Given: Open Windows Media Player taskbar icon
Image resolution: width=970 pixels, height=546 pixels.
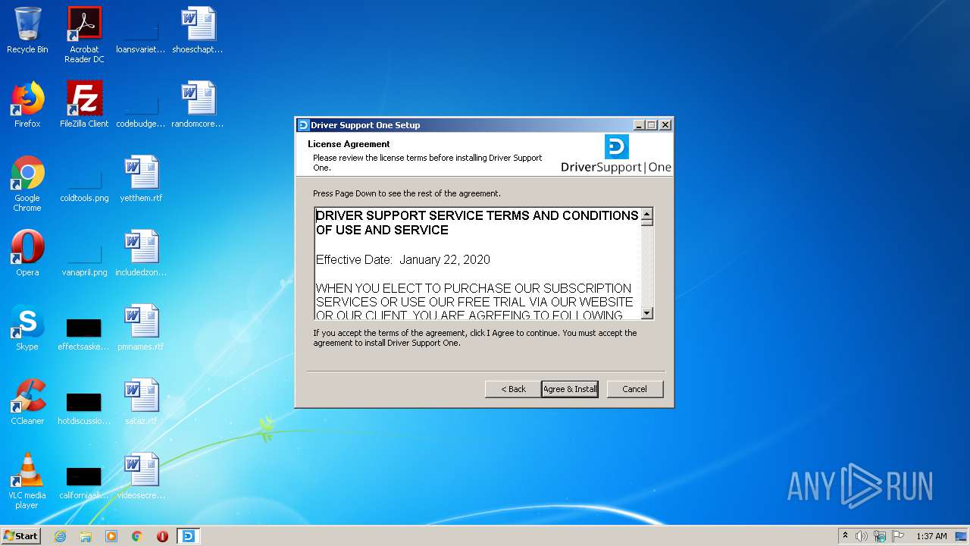Looking at the screenshot, I should click(x=111, y=536).
